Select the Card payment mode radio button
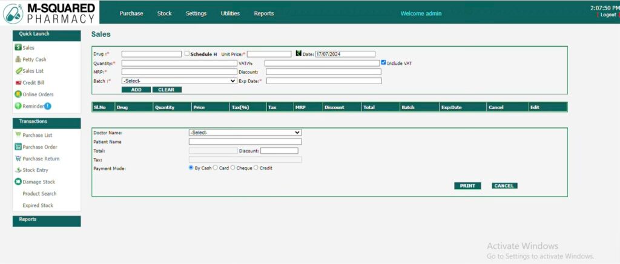 pos(215,168)
